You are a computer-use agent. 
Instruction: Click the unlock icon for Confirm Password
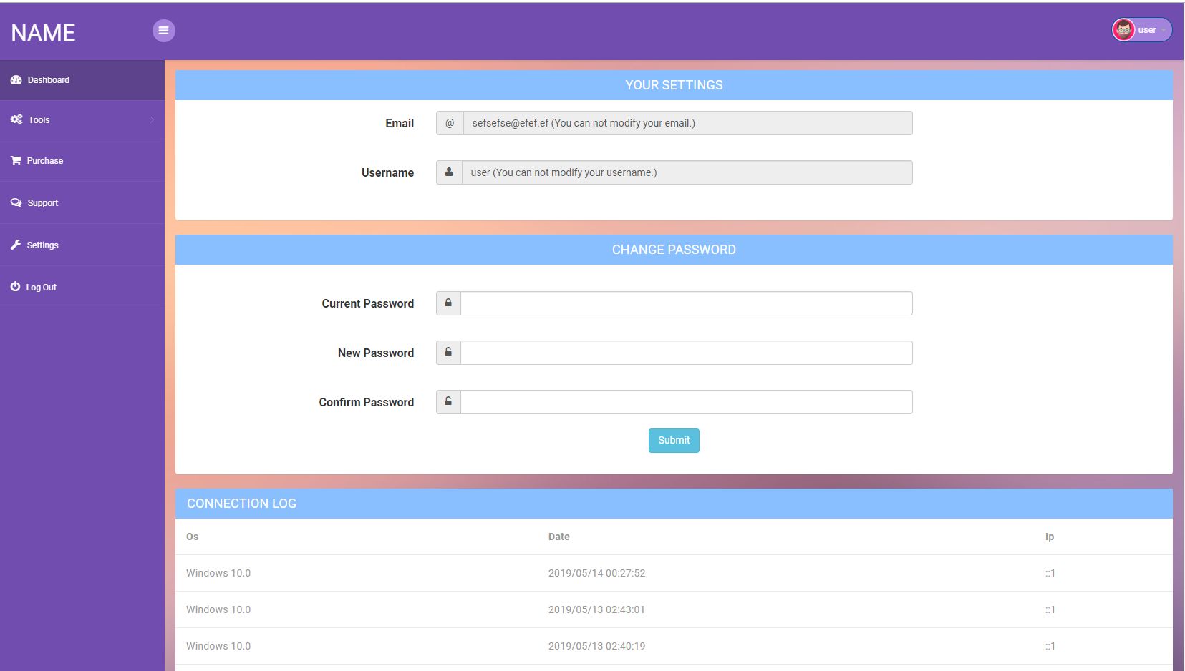[x=448, y=402]
